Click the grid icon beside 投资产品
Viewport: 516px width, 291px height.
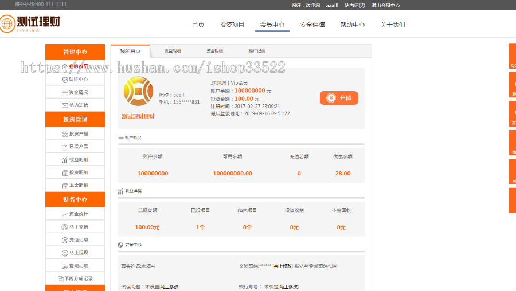pos(65,134)
